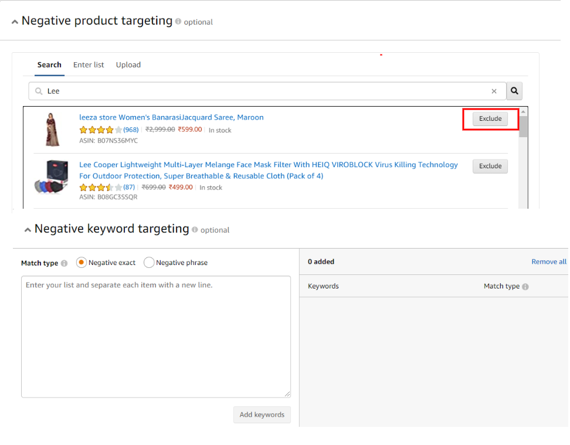Clear the search field using the X icon

click(494, 91)
